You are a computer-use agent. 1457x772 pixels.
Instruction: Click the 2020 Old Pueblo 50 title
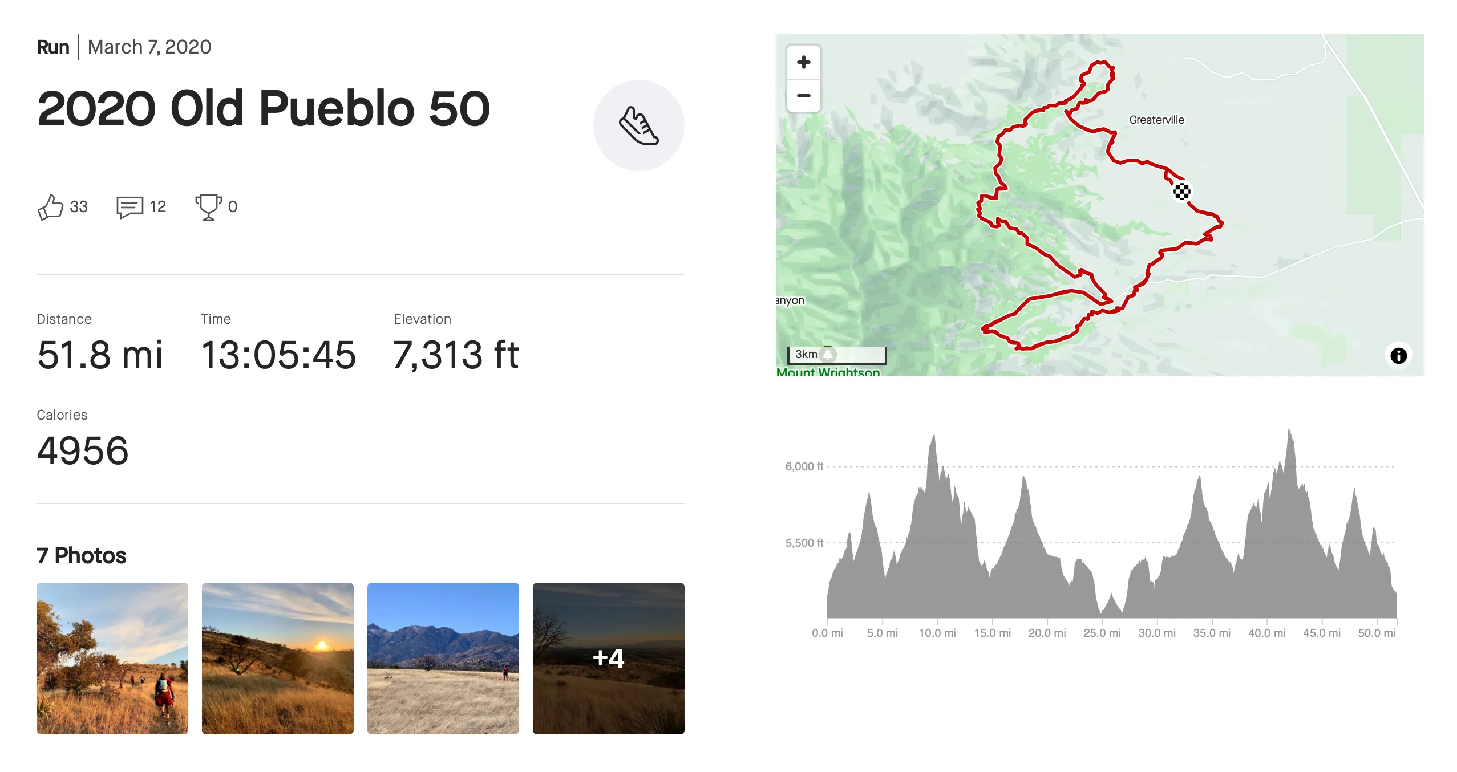tap(264, 108)
